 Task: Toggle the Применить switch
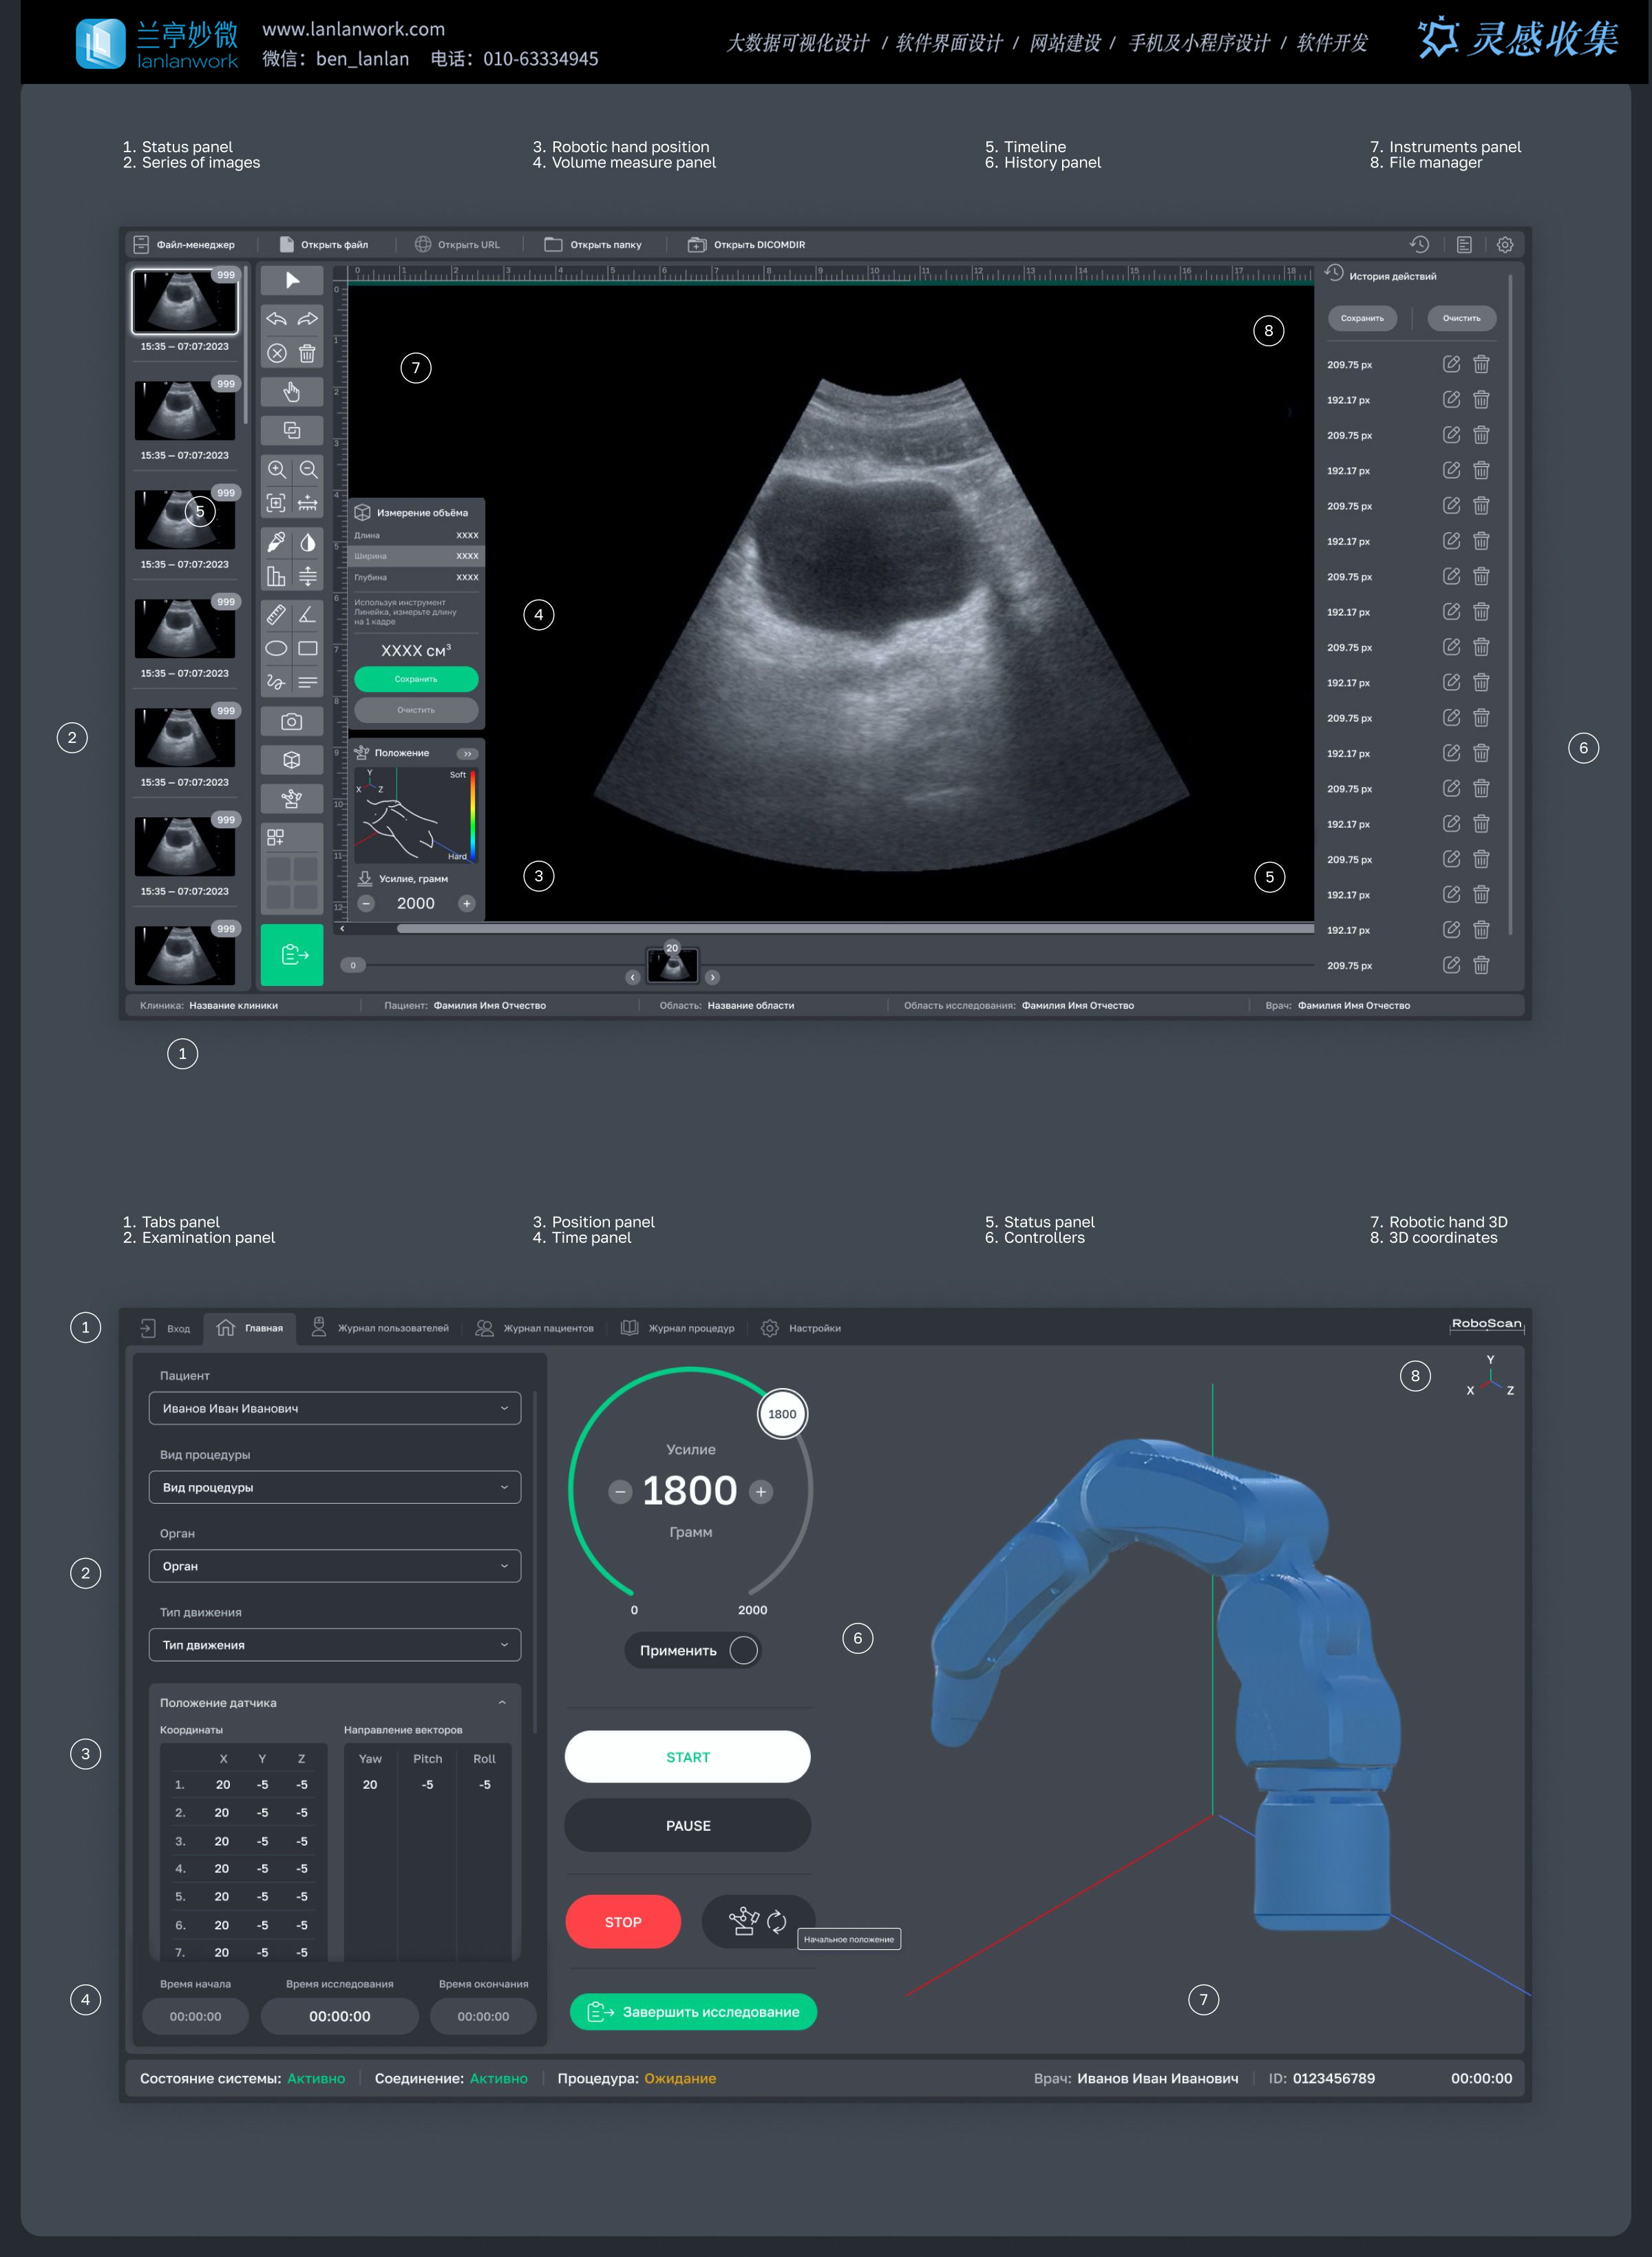pyautogui.click(x=743, y=1650)
